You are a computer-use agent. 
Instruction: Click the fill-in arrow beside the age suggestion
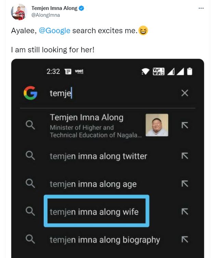tap(185, 184)
